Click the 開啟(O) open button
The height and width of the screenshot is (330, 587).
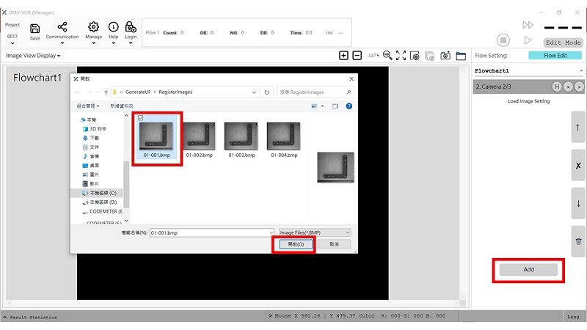[296, 244]
